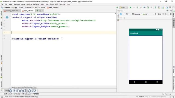
Task: Tap the Recents square in phone preview
Action: (157, 82)
